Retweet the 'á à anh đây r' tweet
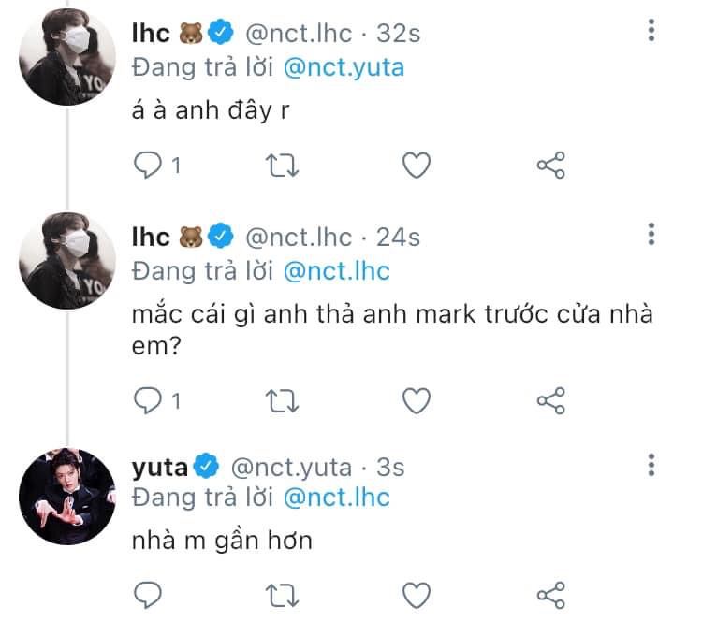702x621 pixels. click(282, 166)
